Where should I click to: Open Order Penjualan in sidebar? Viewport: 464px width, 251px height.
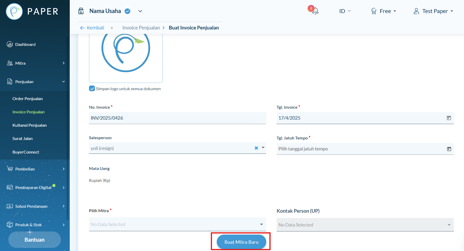28,99
